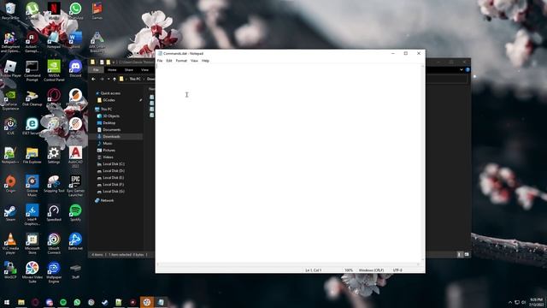The width and height of the screenshot is (547, 308).
Task: Open the Edit menu in Notepad
Action: (x=169, y=61)
